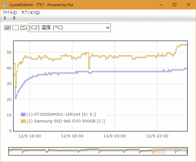This screenshot has height=162, width=196.
Task: Click the (2) Samsung SSD 960 EVO 500GB legend label
Action: (66, 121)
